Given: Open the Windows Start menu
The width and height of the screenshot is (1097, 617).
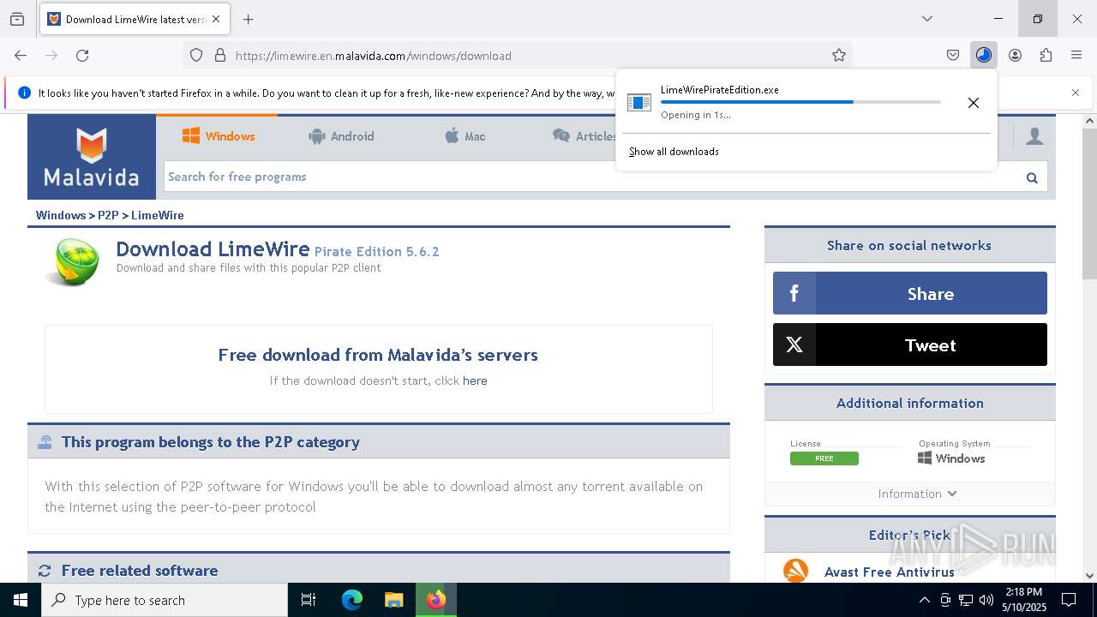Looking at the screenshot, I should (x=21, y=600).
